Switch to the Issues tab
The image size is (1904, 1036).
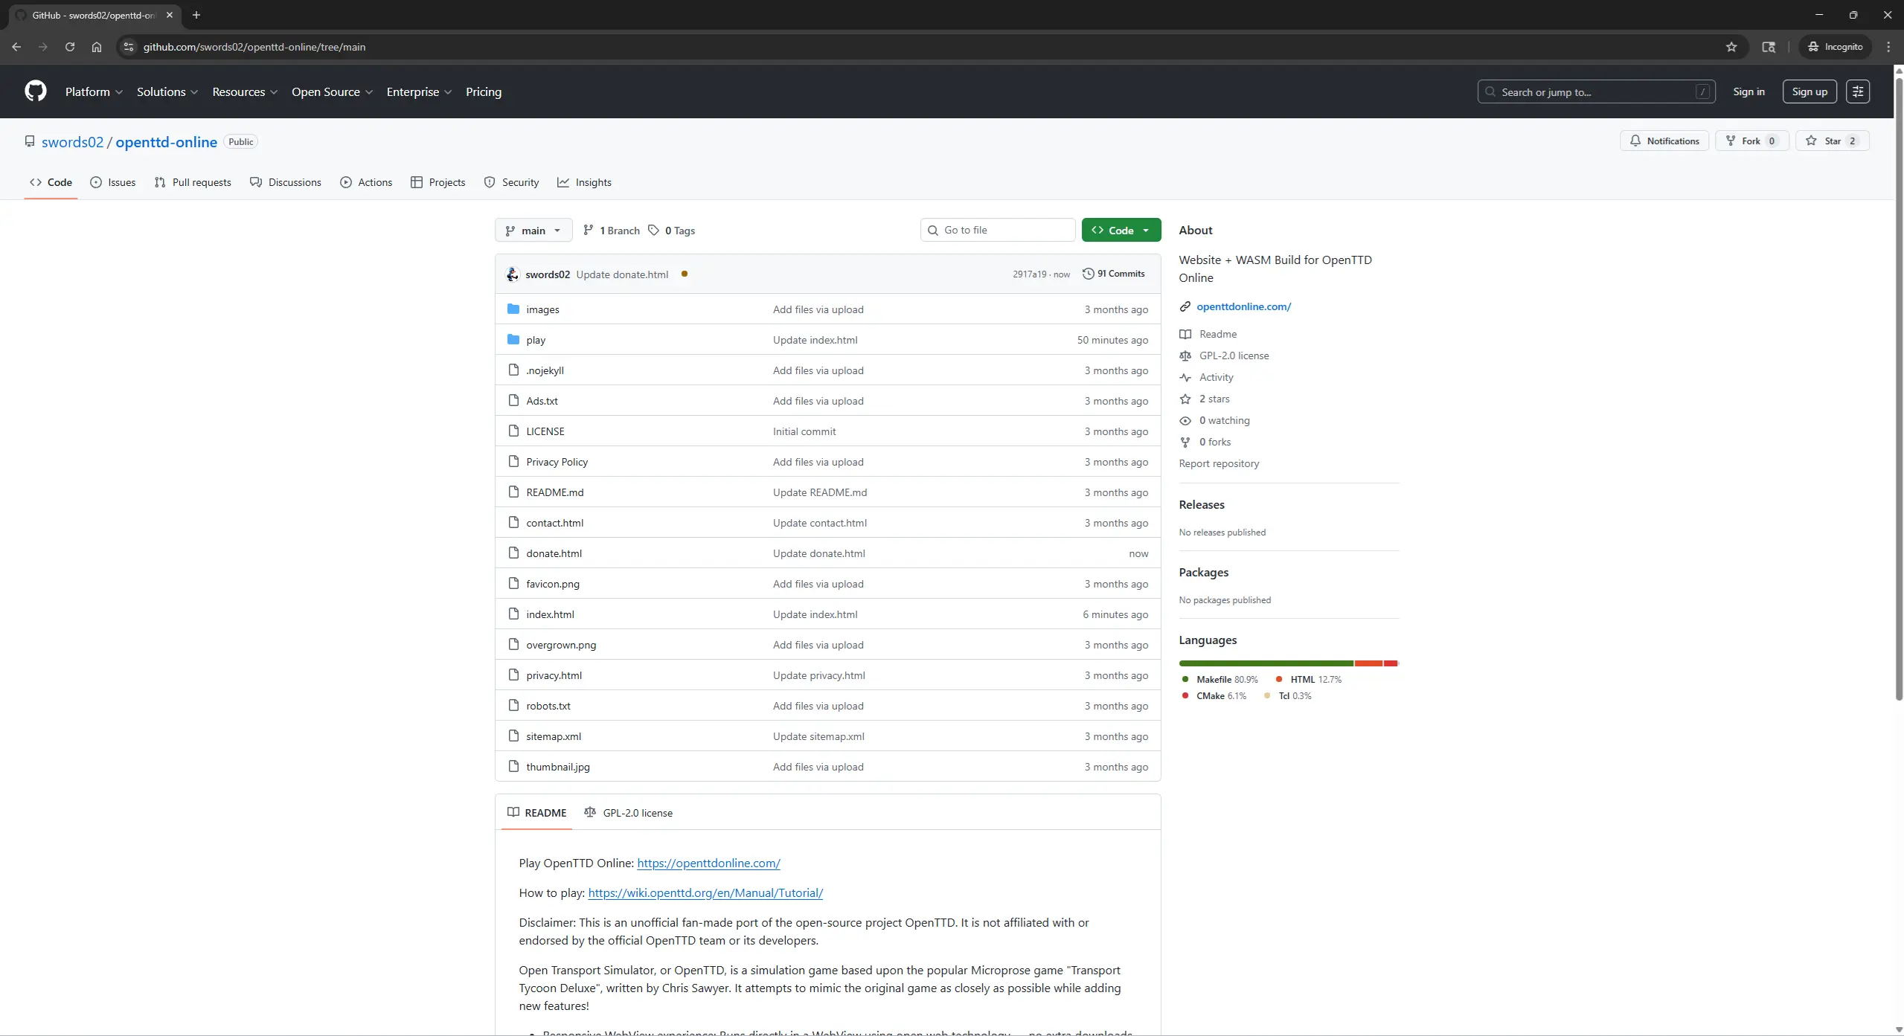tap(113, 182)
